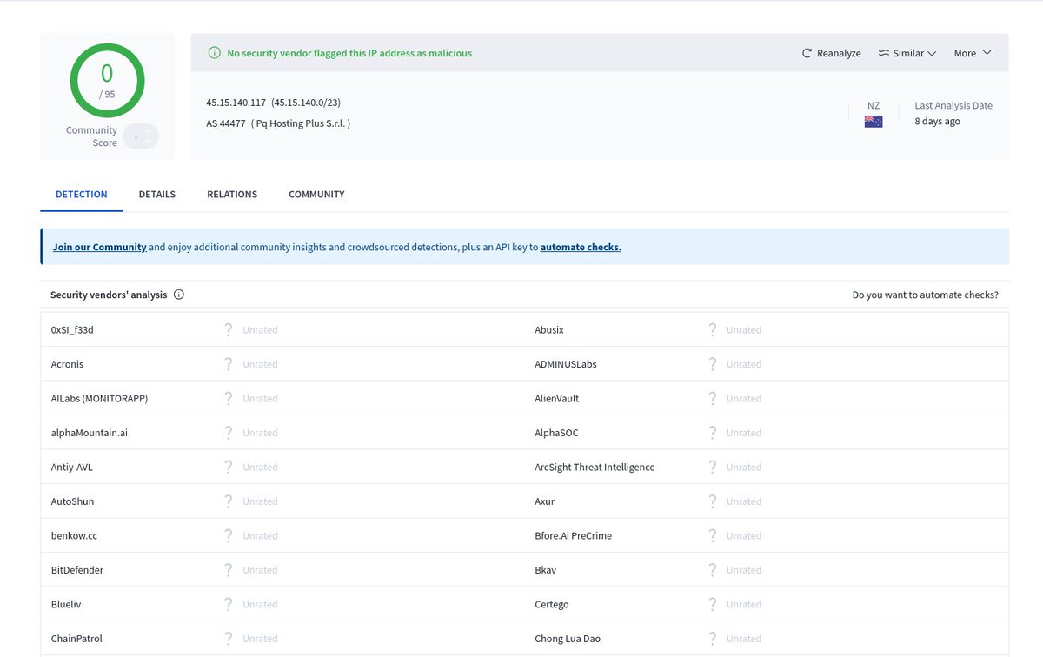Click the AlphaSOC vendor name
This screenshot has width=1043, height=657.
(x=556, y=433)
